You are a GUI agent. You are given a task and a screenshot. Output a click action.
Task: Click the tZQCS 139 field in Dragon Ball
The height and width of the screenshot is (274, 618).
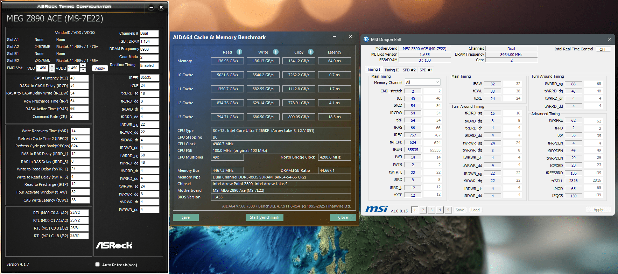[574, 196]
